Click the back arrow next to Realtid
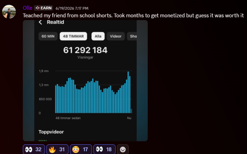 click(40, 22)
